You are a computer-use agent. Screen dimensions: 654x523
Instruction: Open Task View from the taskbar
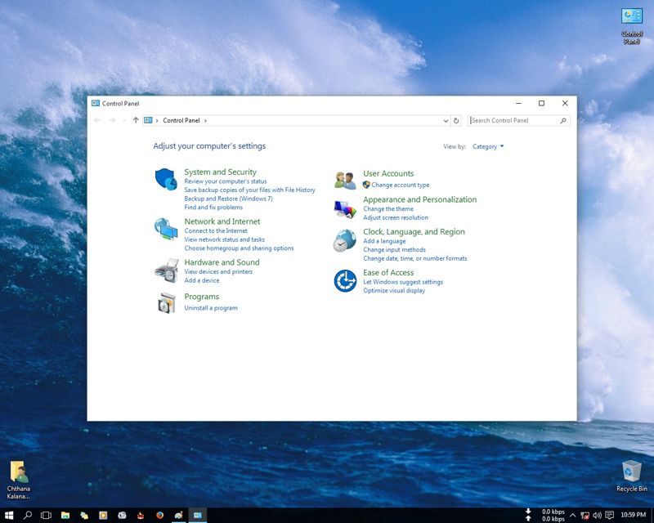point(46,516)
